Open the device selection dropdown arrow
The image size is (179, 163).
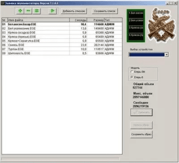(x=166, y=55)
